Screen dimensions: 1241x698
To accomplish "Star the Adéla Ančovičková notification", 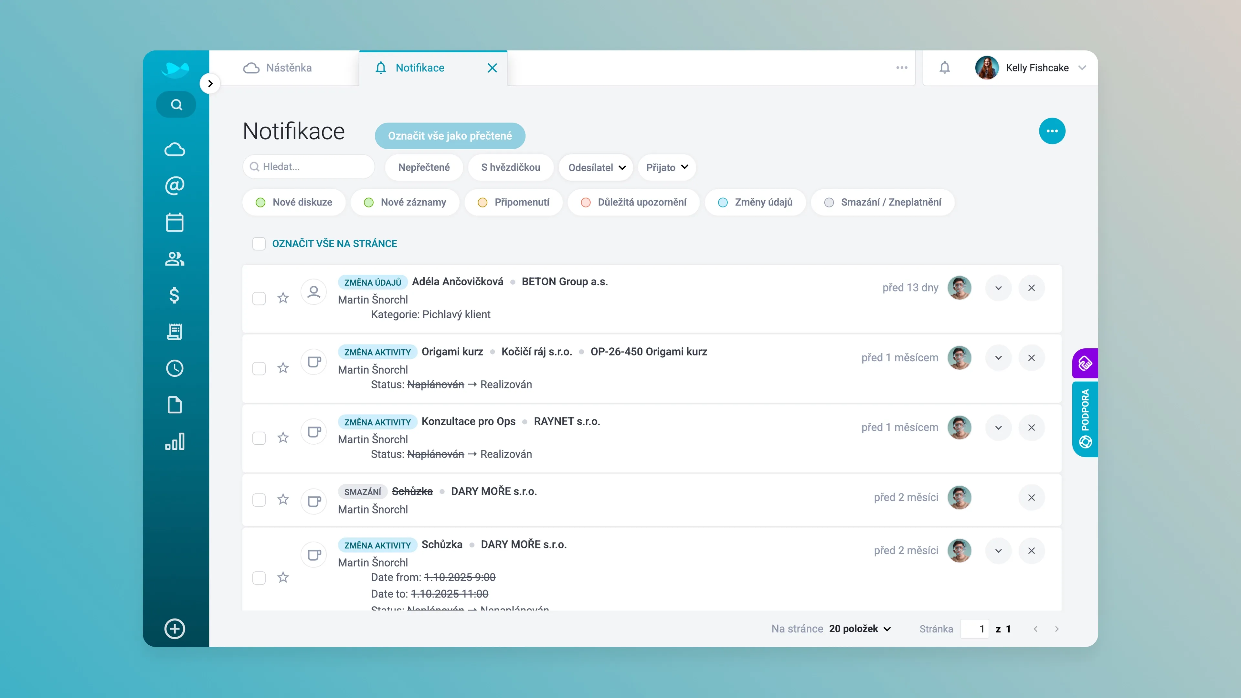I will (283, 298).
